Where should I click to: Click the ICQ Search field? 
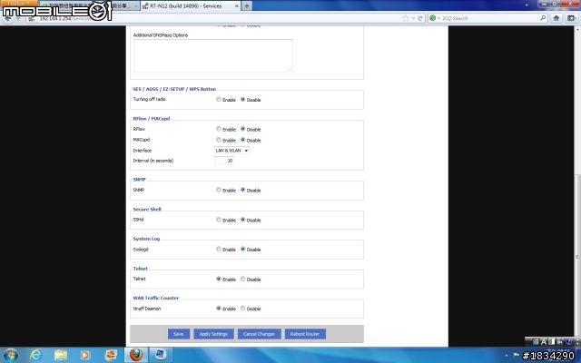pos(489,18)
